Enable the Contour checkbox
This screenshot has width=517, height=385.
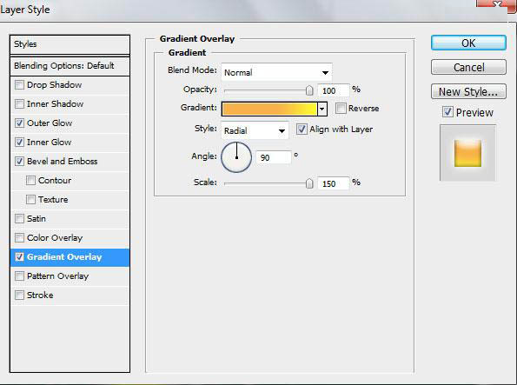click(30, 181)
